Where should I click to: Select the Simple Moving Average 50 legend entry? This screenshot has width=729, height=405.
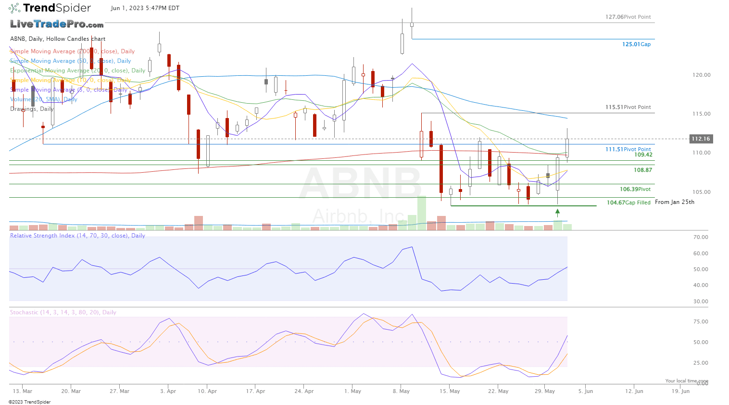(71, 61)
